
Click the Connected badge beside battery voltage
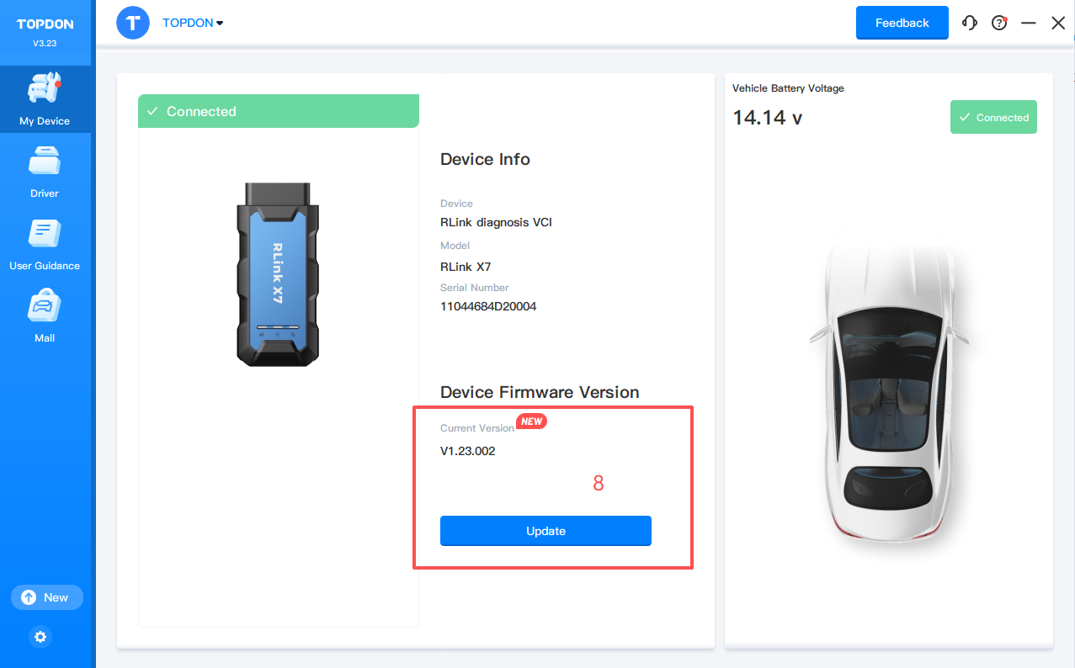[993, 118]
